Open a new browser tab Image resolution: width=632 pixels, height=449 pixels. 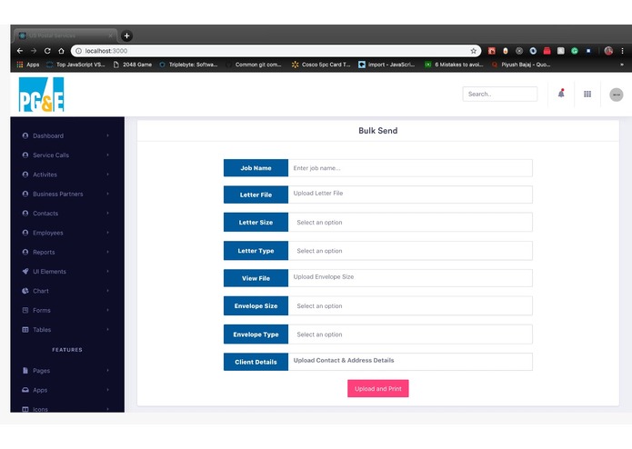point(126,35)
